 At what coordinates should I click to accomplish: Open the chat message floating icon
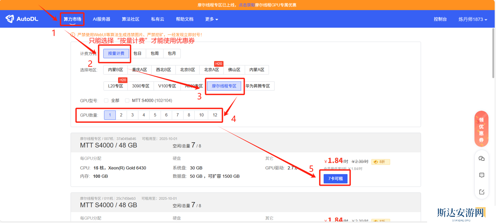[482, 175]
